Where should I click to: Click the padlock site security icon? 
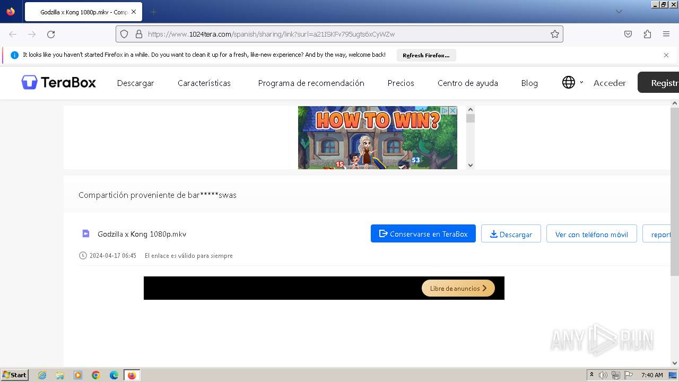[x=139, y=34]
